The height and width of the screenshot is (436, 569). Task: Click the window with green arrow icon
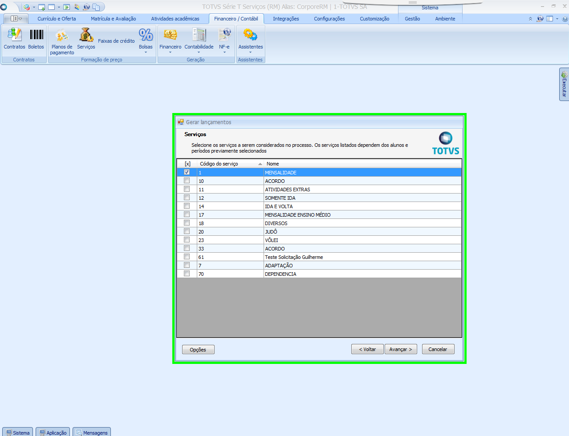click(x=42, y=7)
